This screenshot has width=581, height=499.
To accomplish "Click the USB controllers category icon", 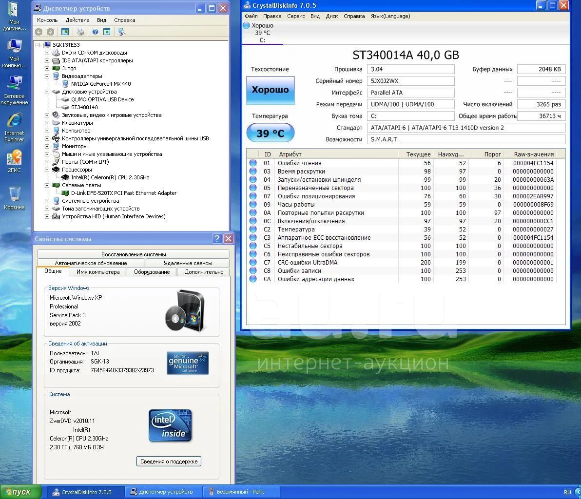I will [56, 138].
